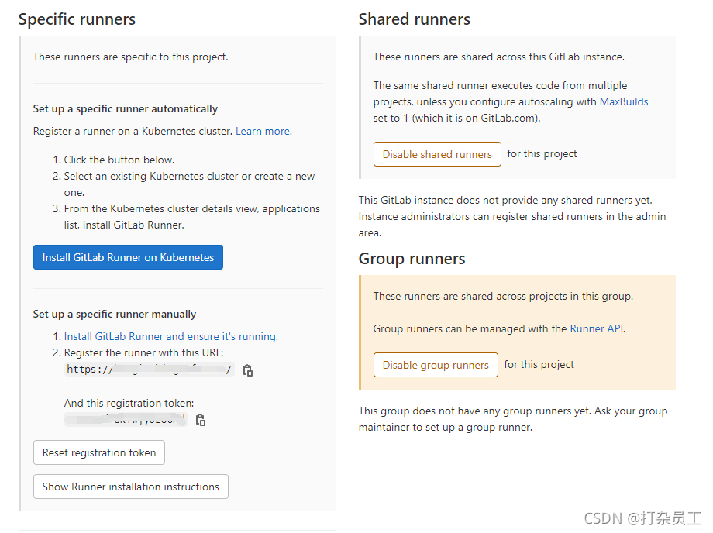Click the Group runners heading
This screenshot has height=533, width=713.
pyautogui.click(x=412, y=259)
